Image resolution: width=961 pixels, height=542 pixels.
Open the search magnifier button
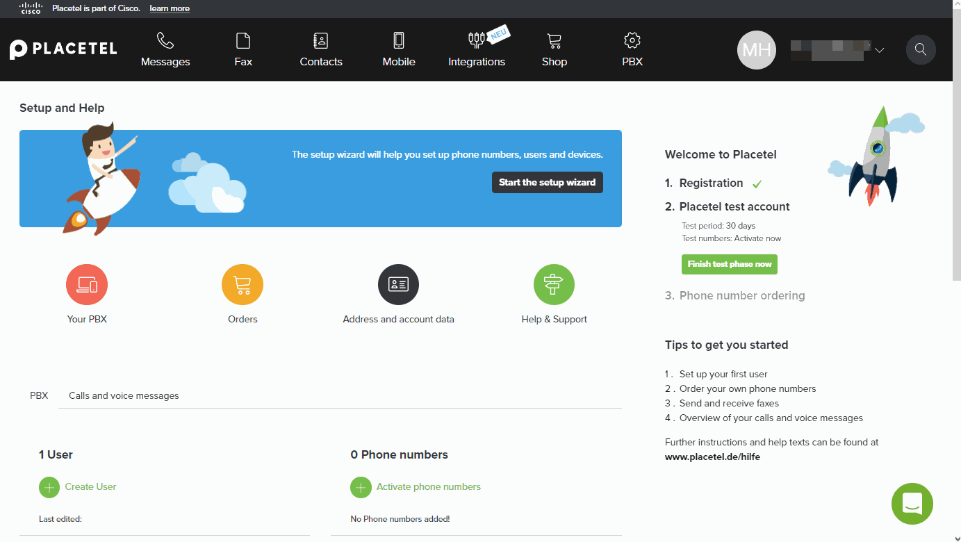[x=921, y=50]
